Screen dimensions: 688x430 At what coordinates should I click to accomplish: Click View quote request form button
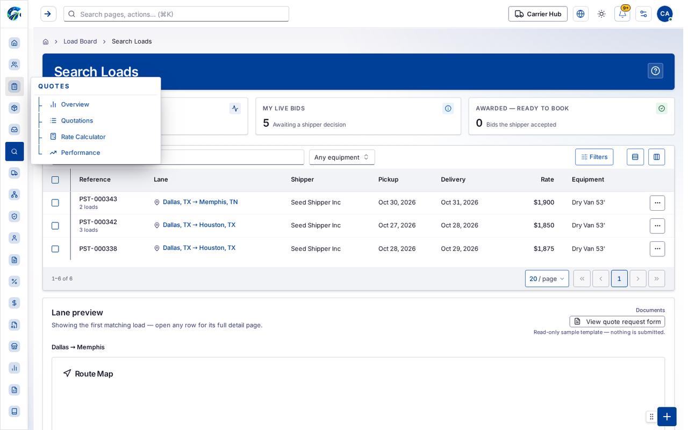[x=618, y=321]
